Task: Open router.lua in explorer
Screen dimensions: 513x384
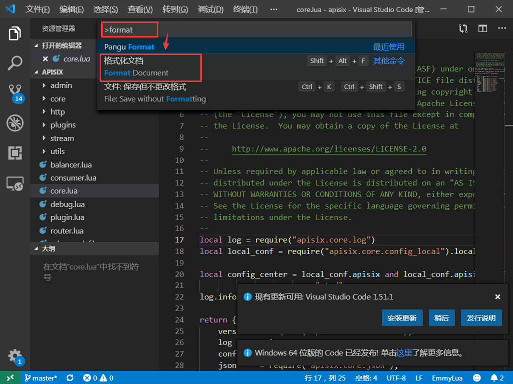Action: click(x=67, y=230)
